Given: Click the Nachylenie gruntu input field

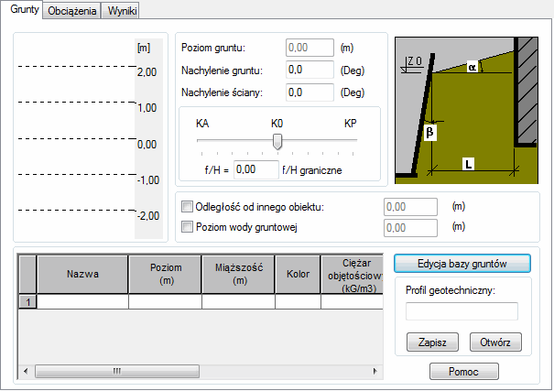Looking at the screenshot, I should click(310, 70).
